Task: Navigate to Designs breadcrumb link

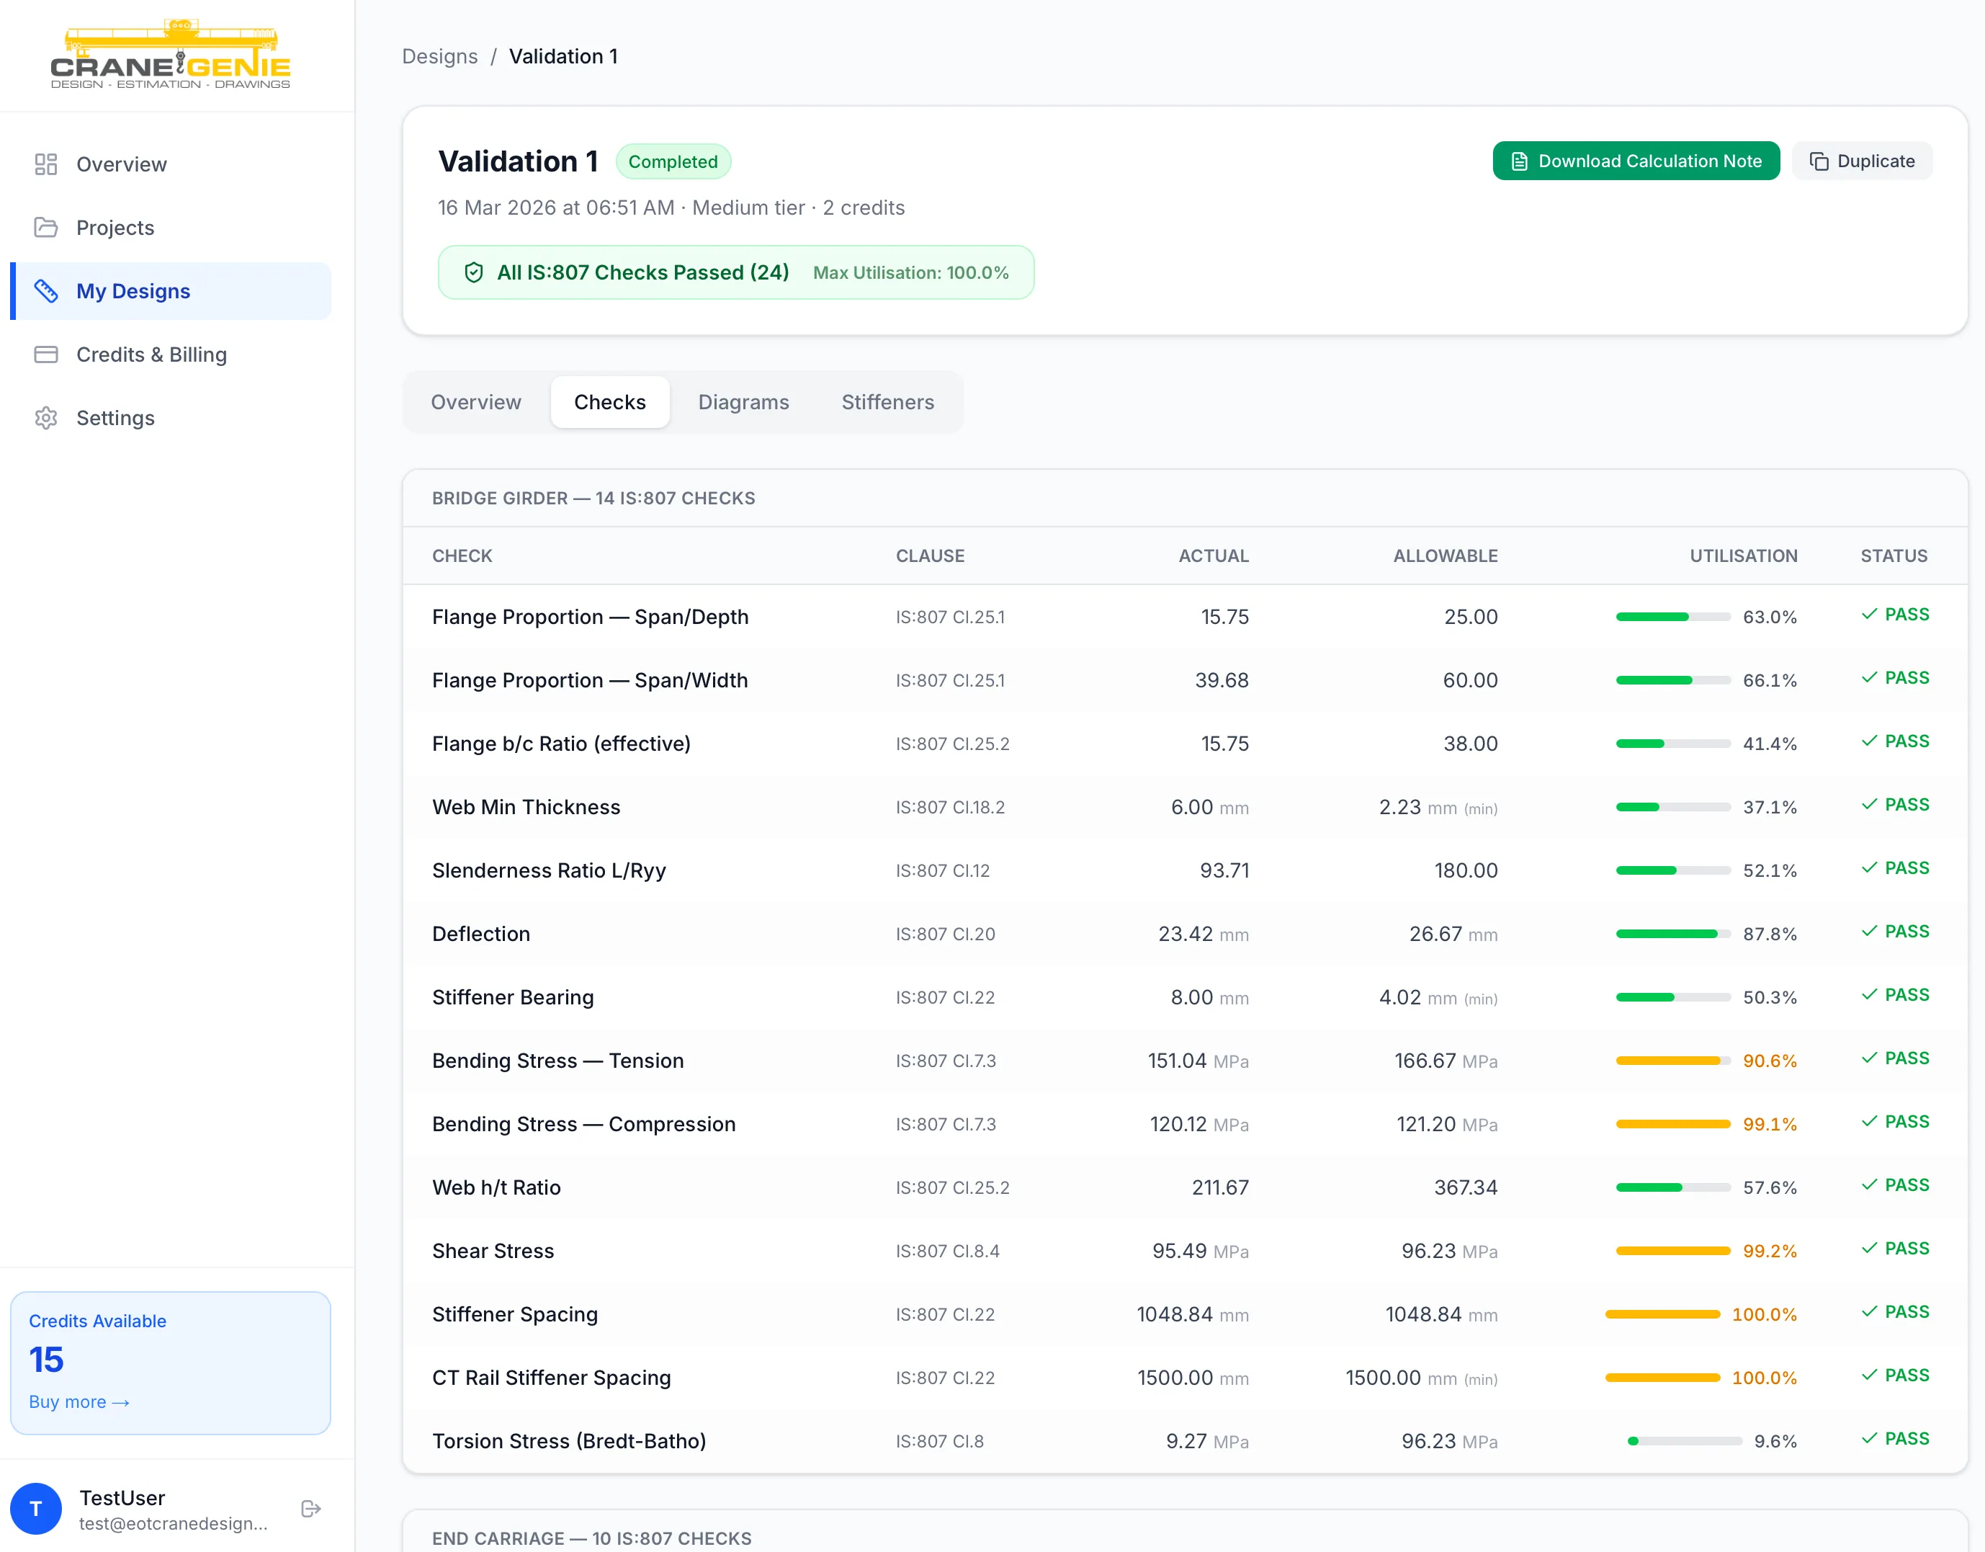Action: coord(440,56)
